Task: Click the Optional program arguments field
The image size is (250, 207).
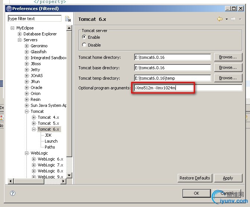Action: point(188,88)
